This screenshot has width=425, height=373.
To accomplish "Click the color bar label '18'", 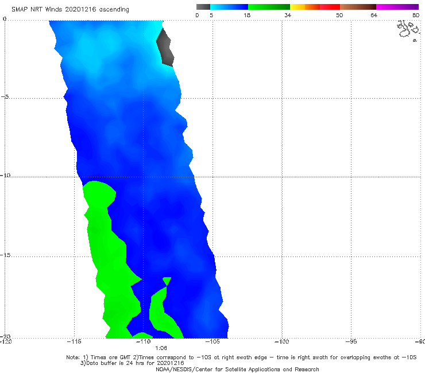I will click(247, 15).
